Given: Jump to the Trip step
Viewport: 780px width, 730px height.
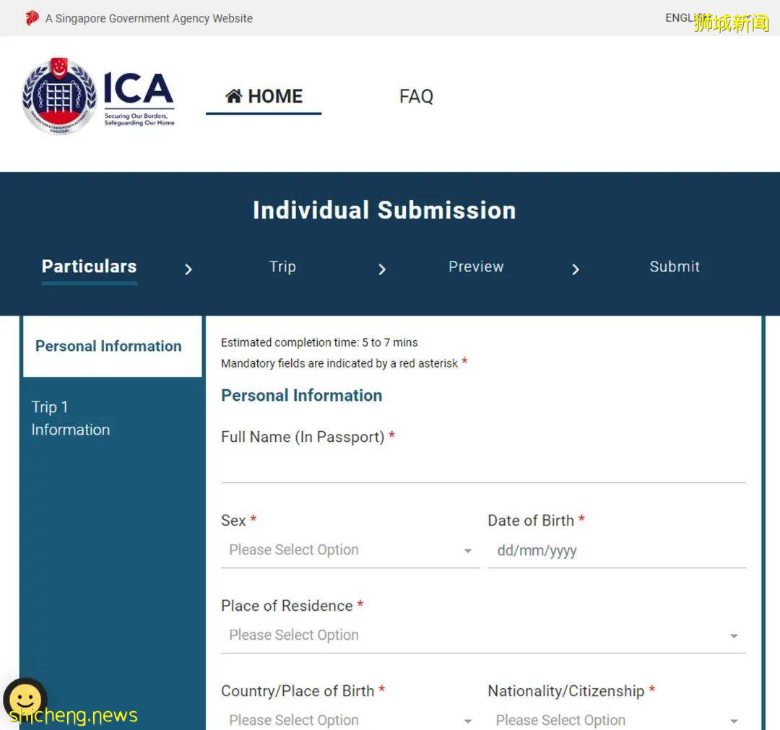Looking at the screenshot, I should (282, 266).
